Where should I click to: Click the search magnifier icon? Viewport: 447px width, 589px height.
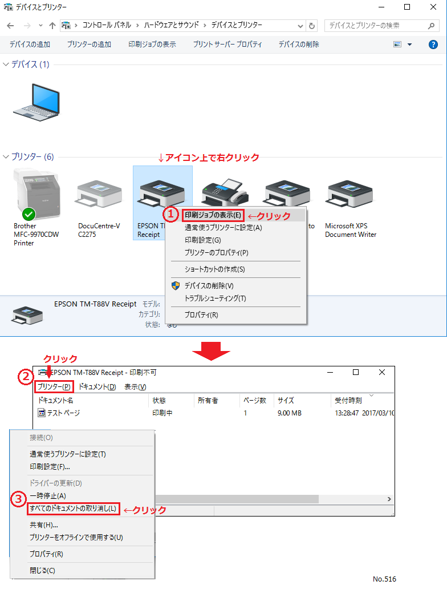tap(431, 26)
